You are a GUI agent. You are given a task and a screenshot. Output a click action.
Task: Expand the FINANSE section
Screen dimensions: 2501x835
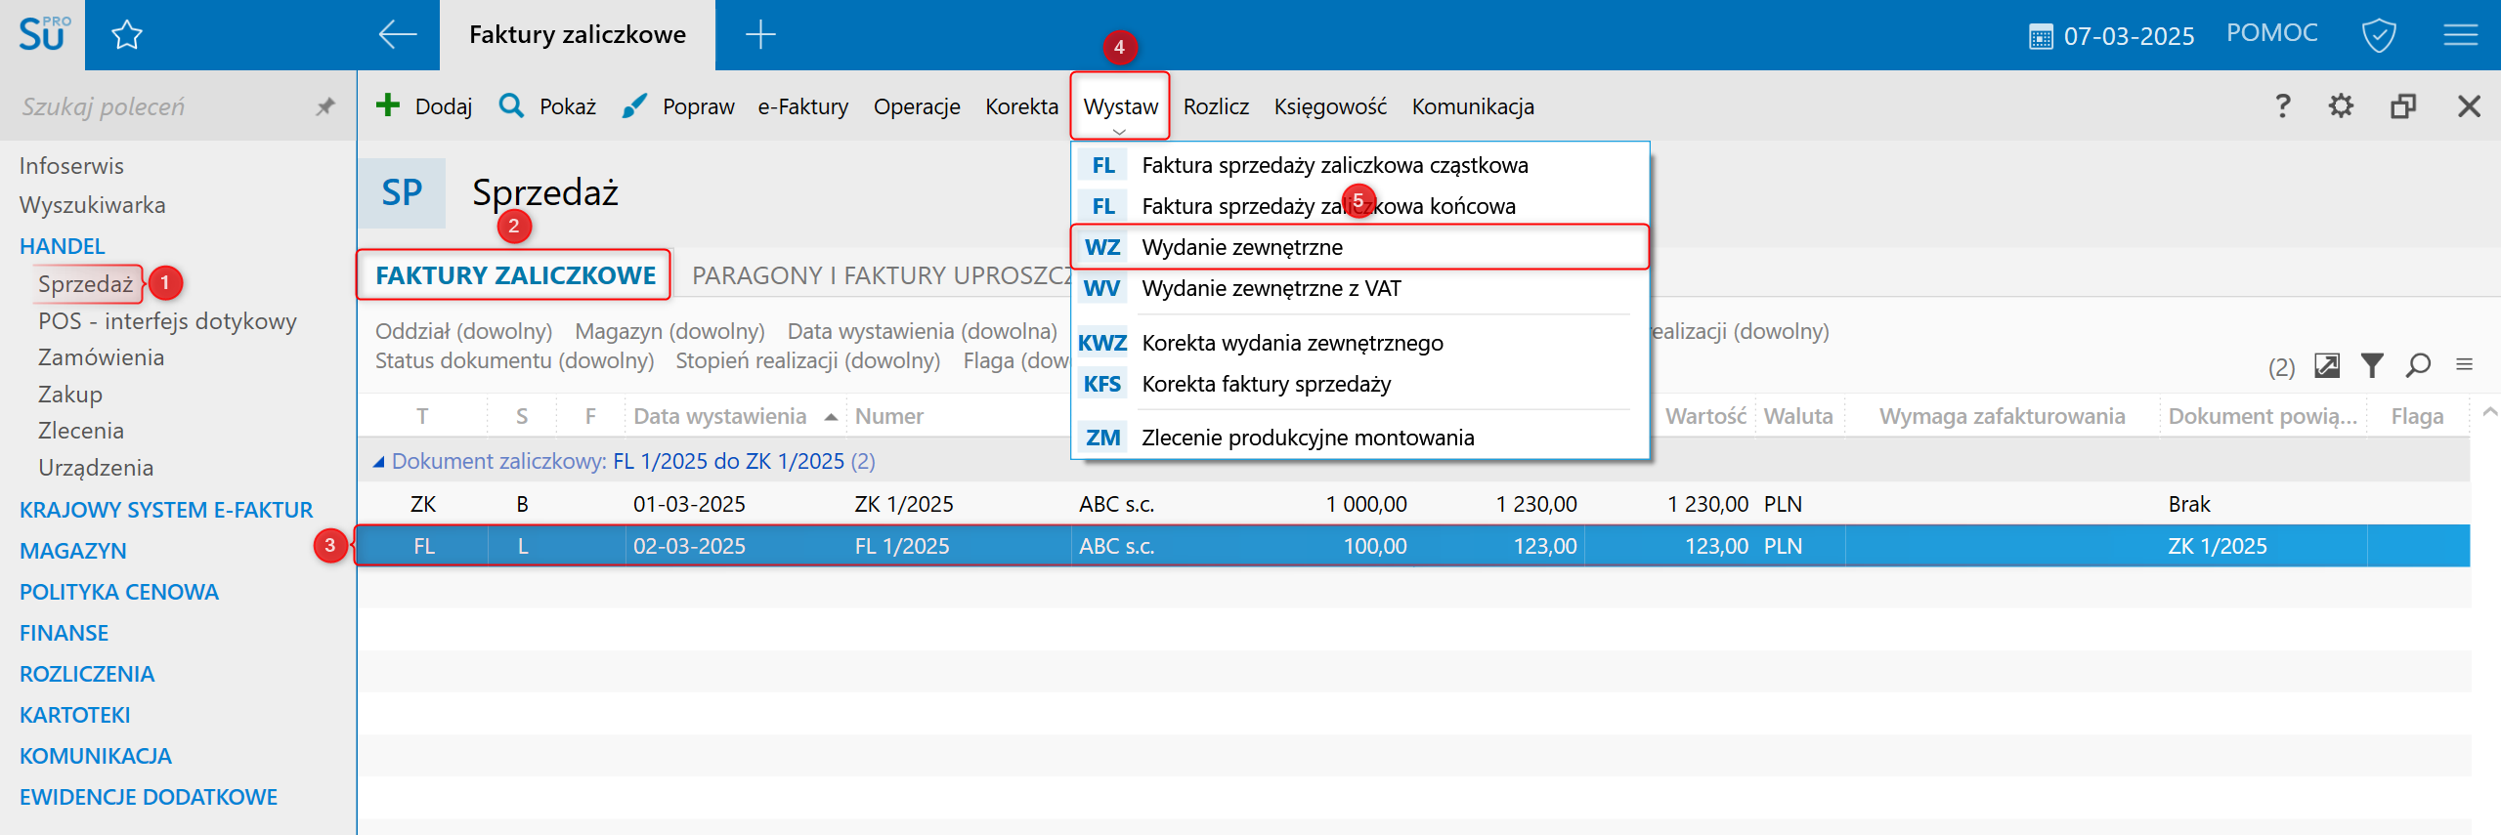(64, 633)
